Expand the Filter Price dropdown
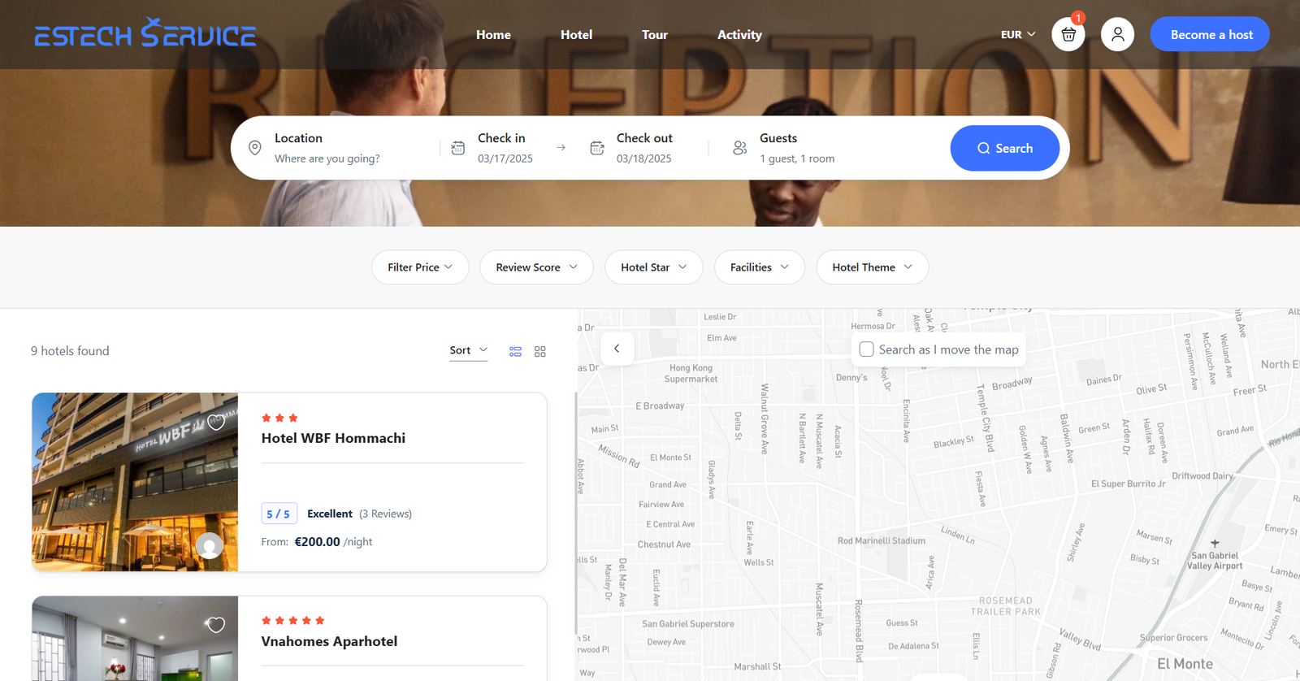Screen dimensions: 1300x681 [x=420, y=267]
